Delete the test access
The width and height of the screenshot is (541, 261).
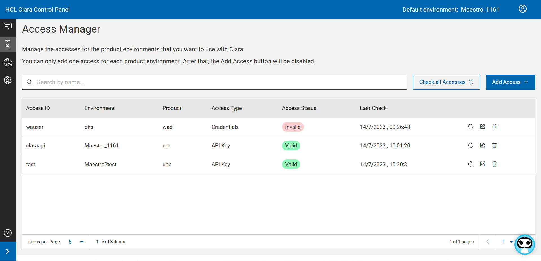click(x=494, y=164)
